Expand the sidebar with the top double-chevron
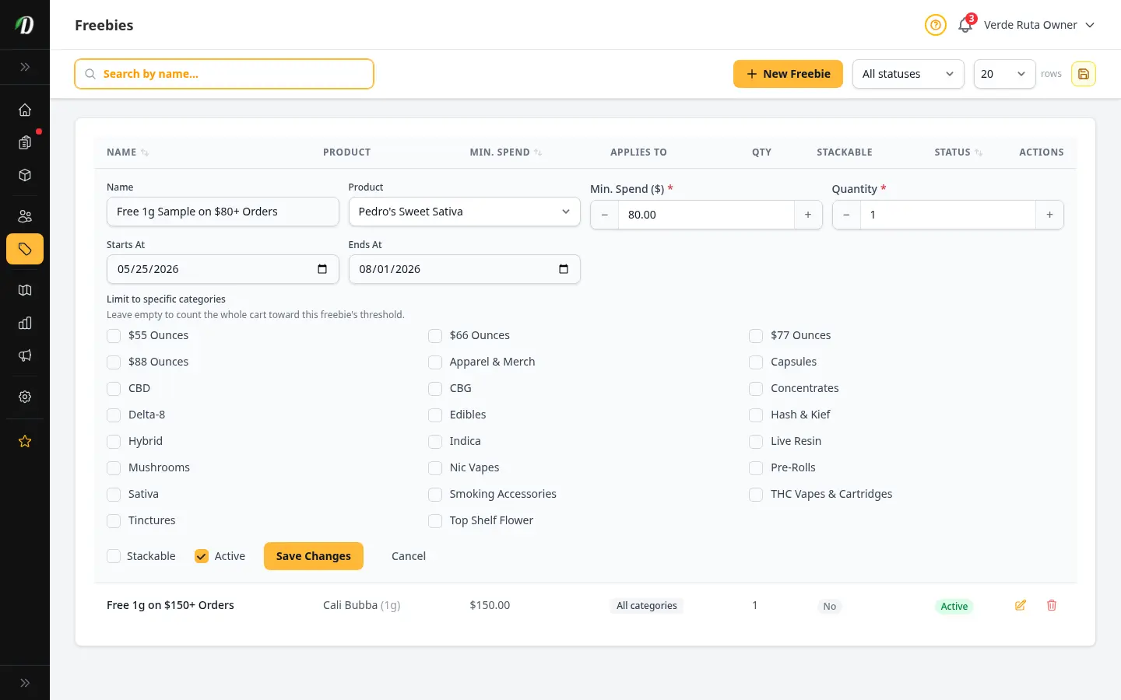Image resolution: width=1121 pixels, height=700 pixels. tap(25, 67)
